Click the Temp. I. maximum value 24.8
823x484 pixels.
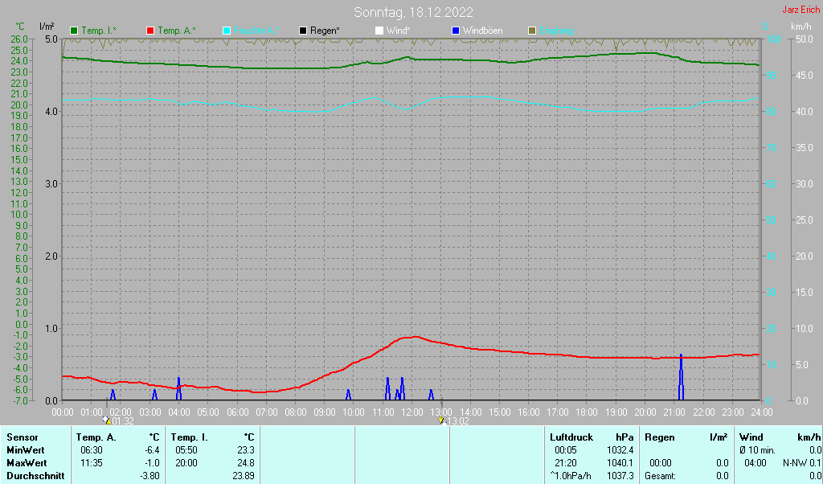click(x=246, y=464)
